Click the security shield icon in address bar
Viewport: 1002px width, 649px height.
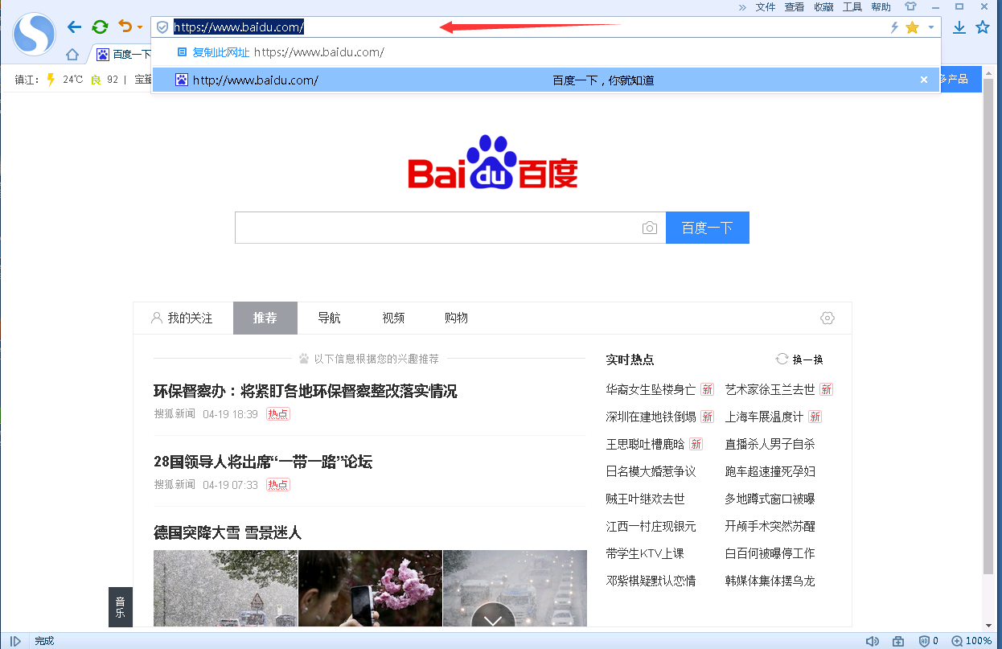(x=162, y=27)
